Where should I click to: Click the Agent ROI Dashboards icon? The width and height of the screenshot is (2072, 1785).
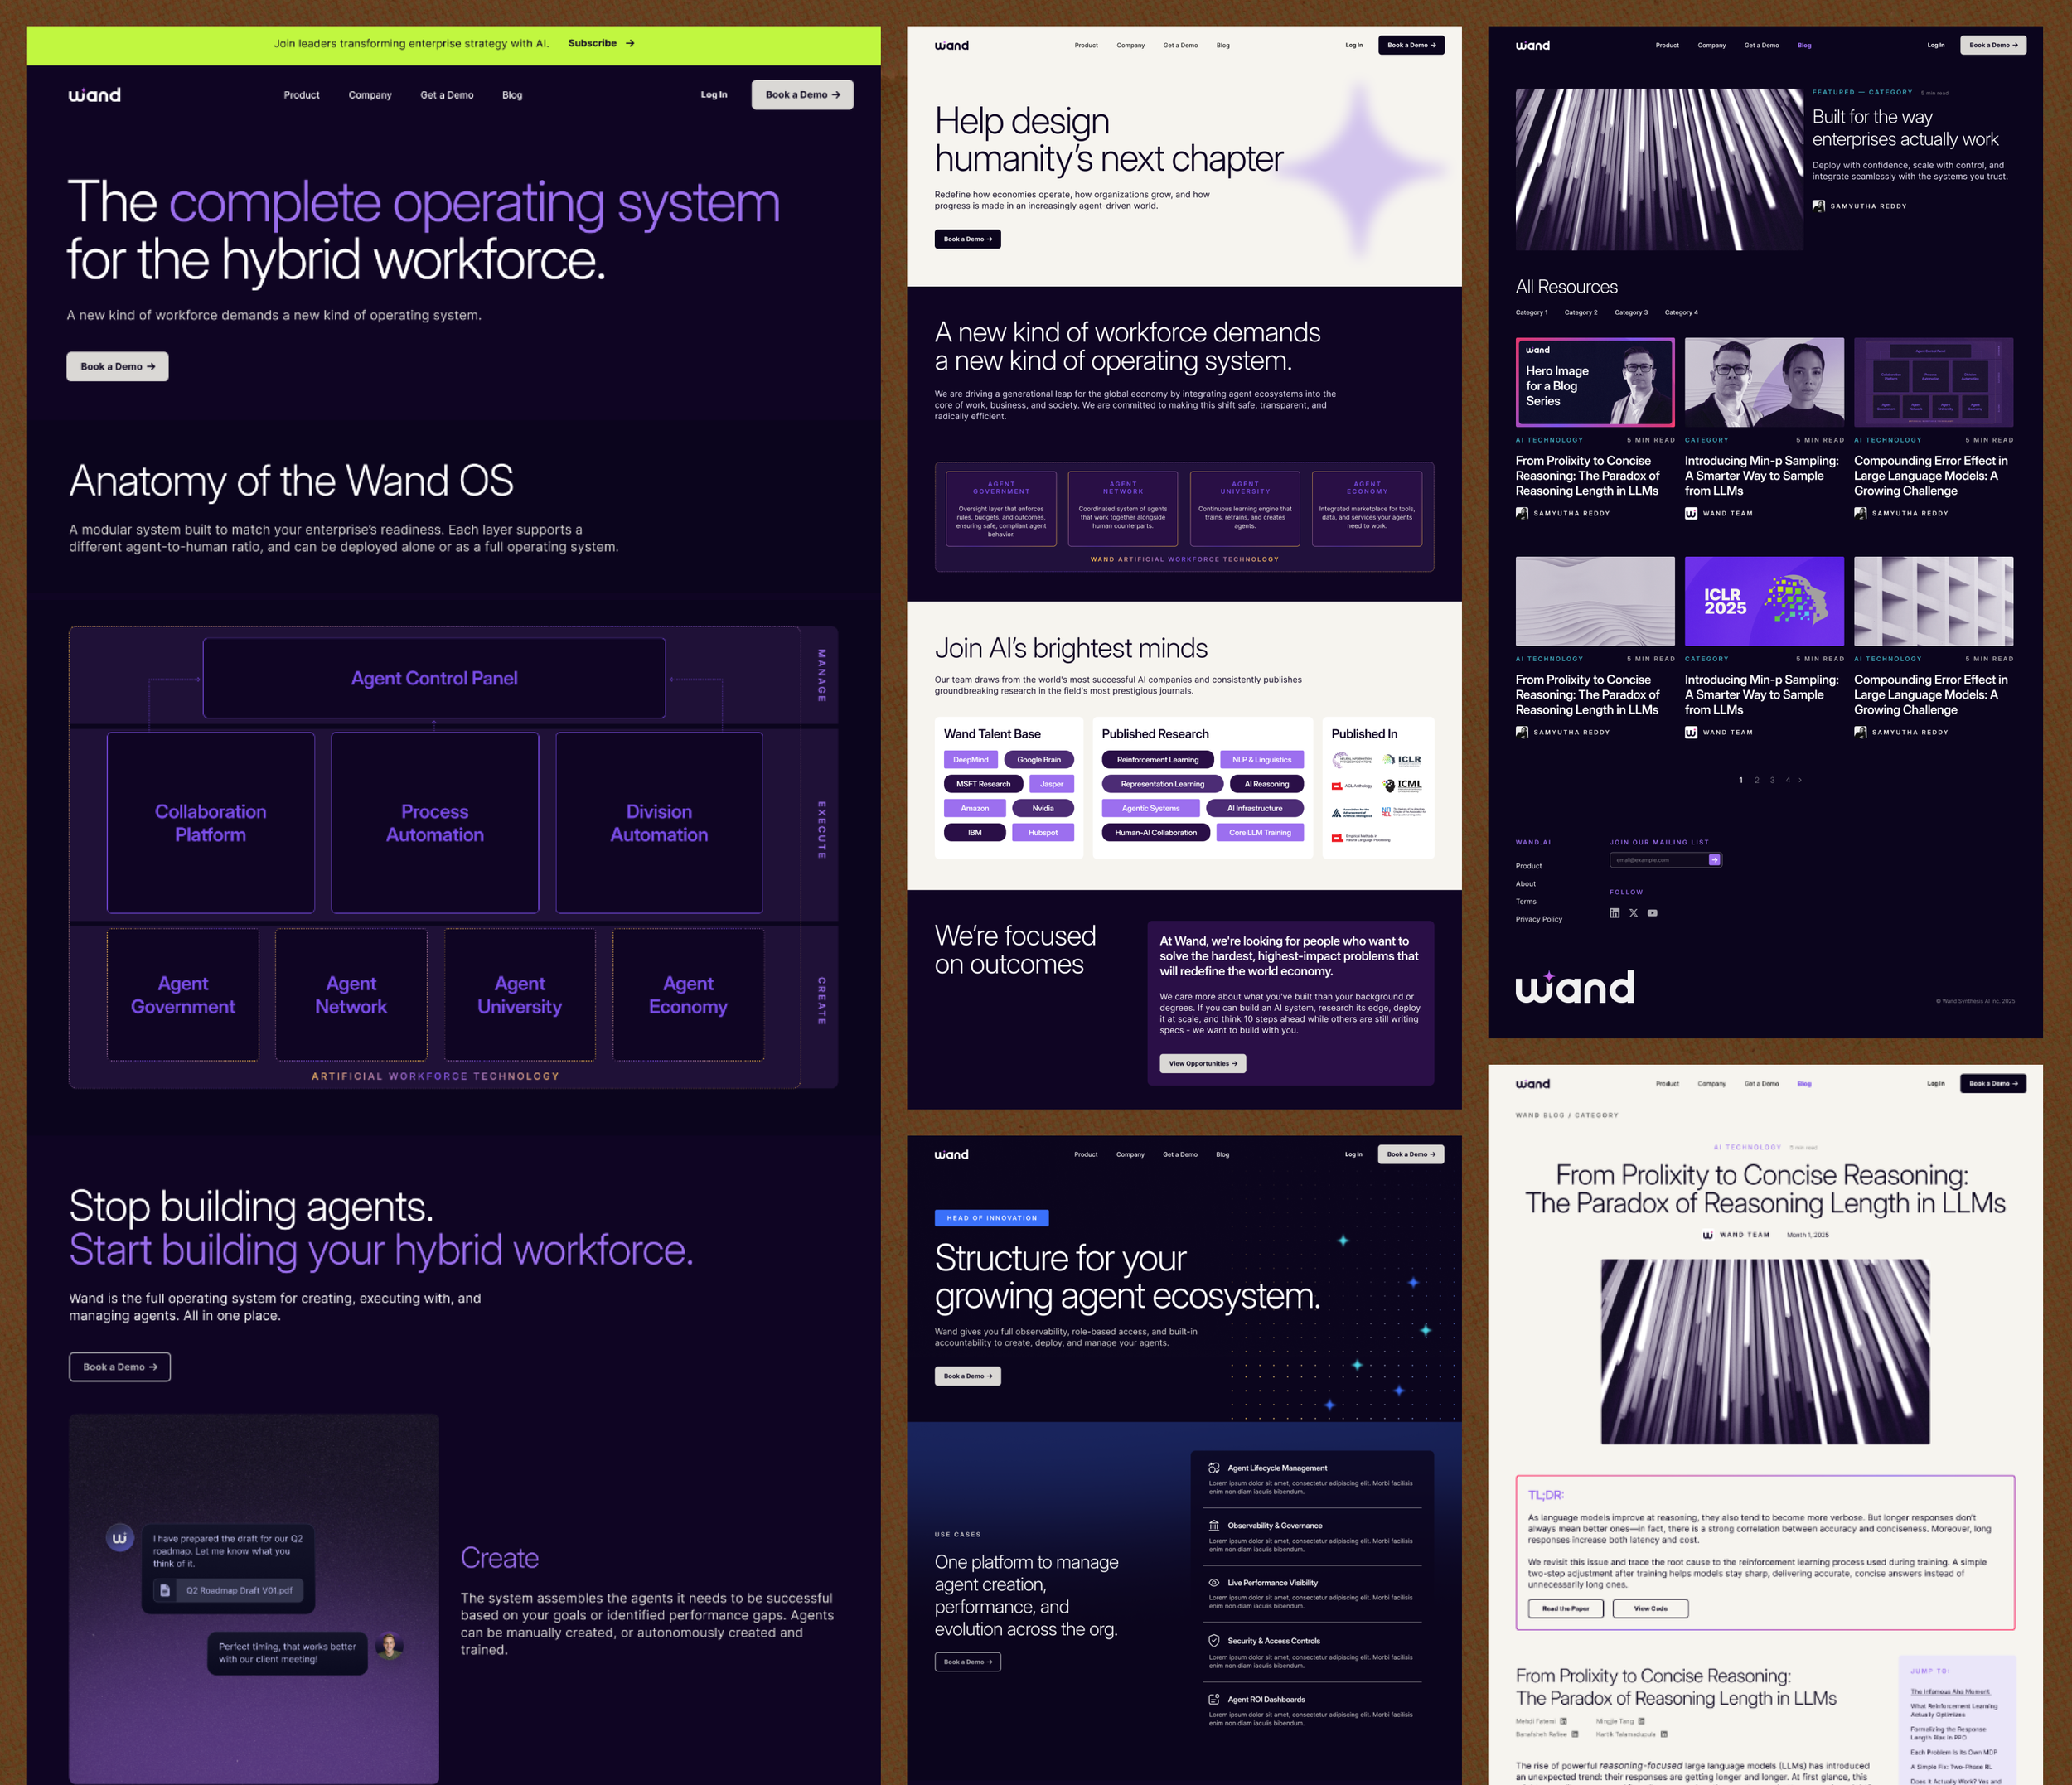pyautogui.click(x=1214, y=1699)
